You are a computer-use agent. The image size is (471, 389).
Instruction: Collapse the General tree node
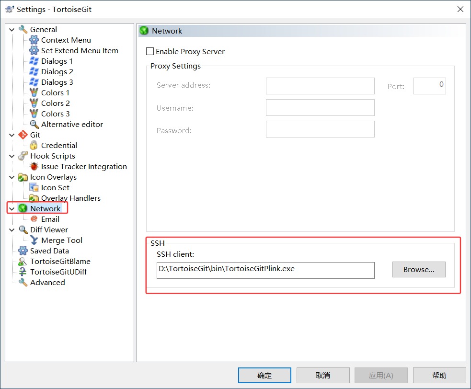tap(11, 29)
